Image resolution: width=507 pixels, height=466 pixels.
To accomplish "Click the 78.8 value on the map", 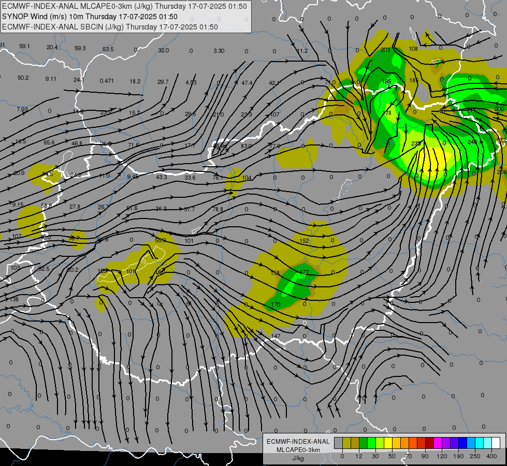I will pyautogui.click(x=218, y=210).
